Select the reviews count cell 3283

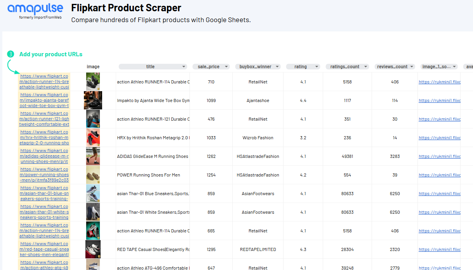click(395, 156)
